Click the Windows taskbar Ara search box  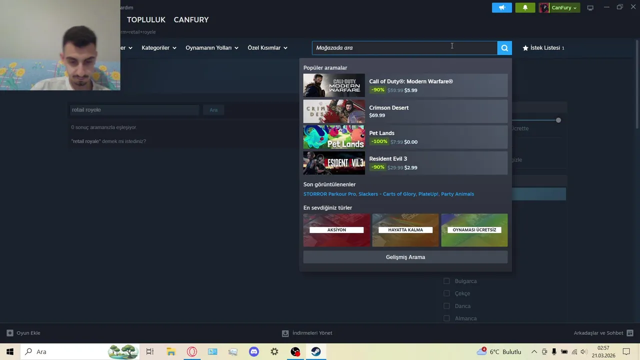point(80,351)
